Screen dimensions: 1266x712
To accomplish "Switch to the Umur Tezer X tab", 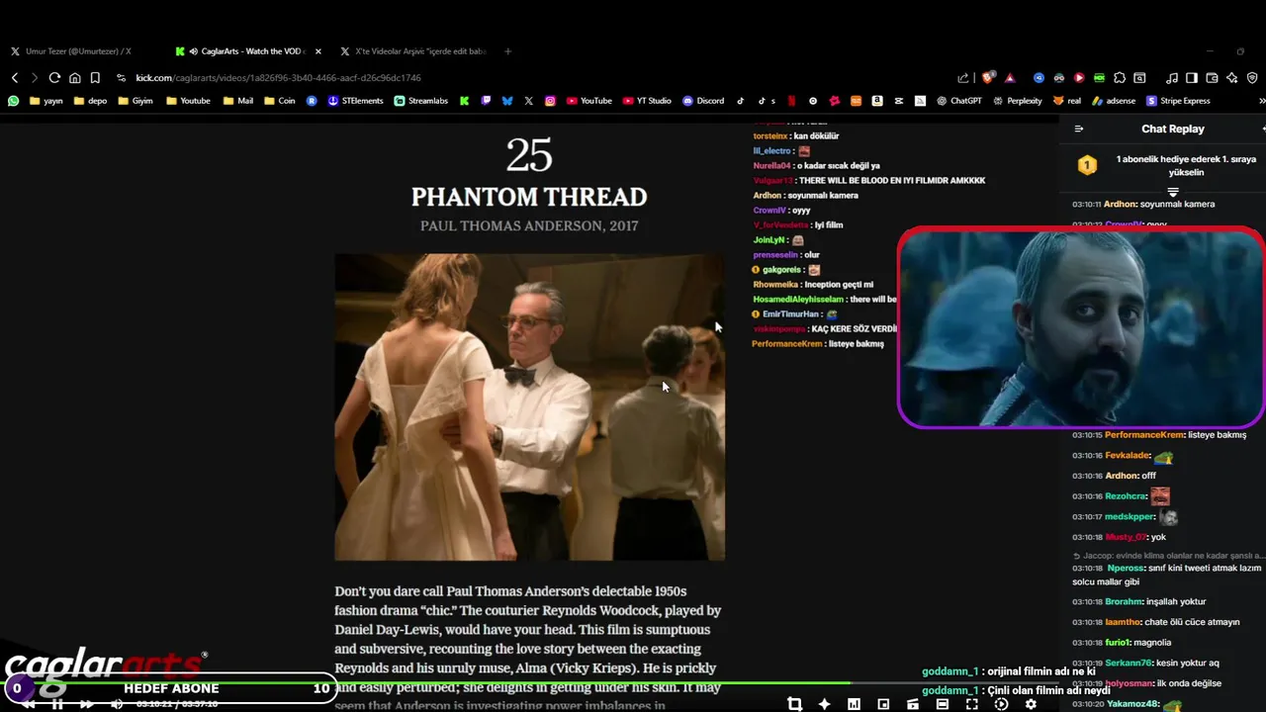I will point(70,51).
